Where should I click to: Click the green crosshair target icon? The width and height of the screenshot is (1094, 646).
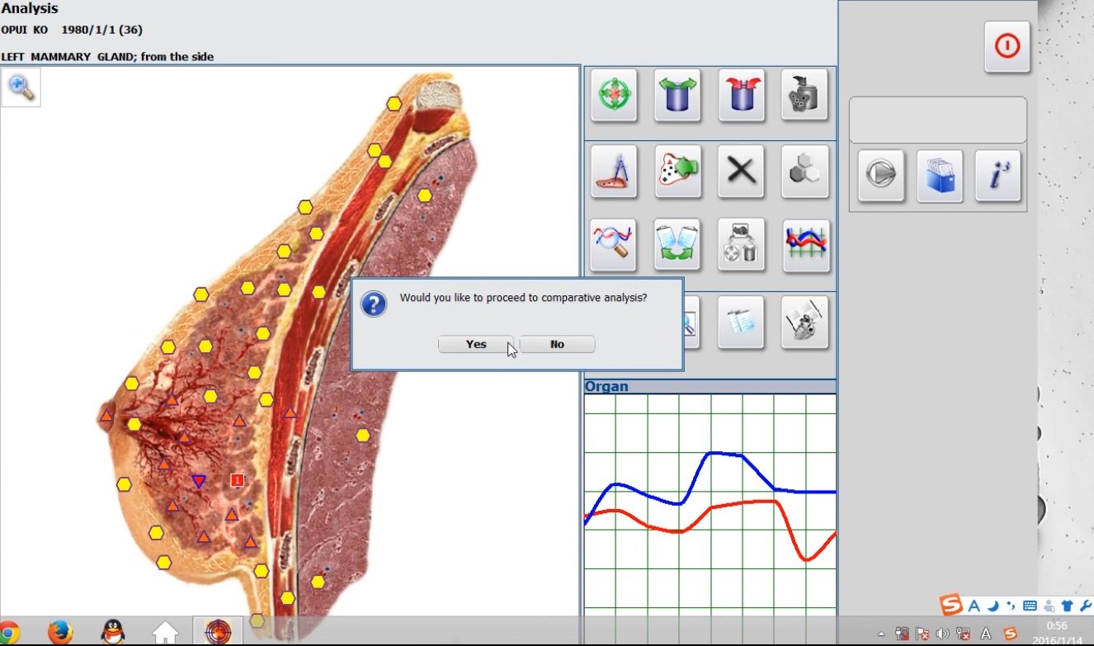[x=614, y=95]
